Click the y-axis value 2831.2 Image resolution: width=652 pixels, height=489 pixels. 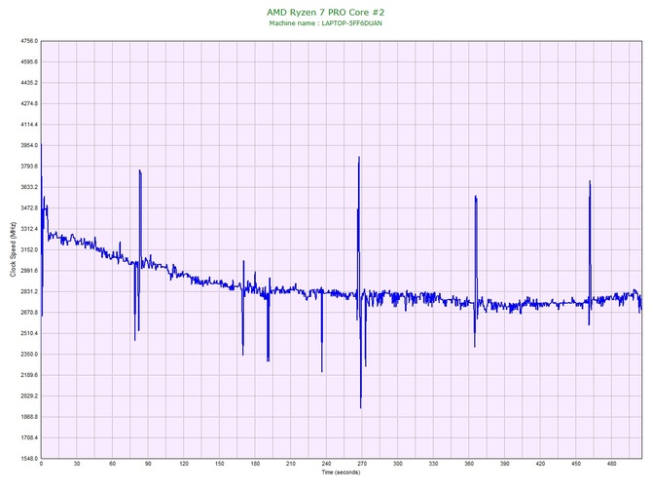pos(29,291)
